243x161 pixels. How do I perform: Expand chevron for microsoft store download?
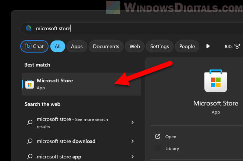point(132,141)
